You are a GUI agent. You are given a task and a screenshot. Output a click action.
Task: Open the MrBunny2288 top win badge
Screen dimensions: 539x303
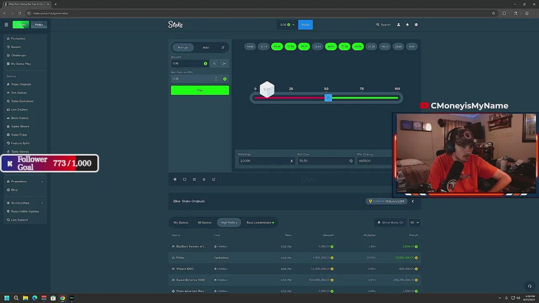pos(386,201)
